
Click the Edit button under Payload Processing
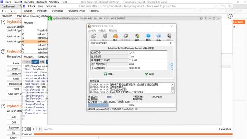point(14,122)
